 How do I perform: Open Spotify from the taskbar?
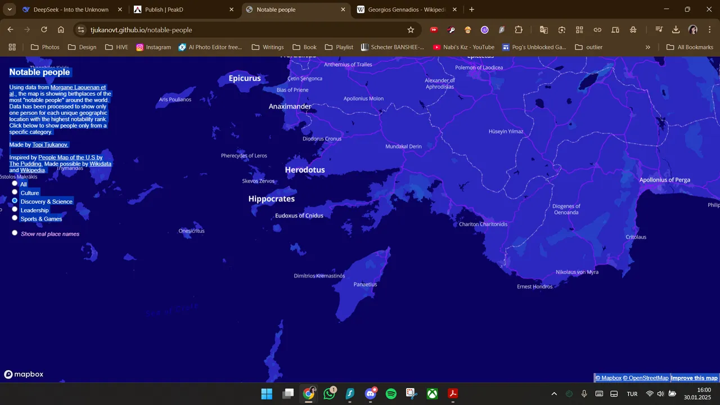391,394
